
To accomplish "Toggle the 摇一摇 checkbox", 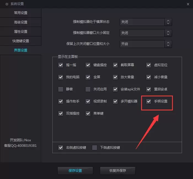I will 61,65.
